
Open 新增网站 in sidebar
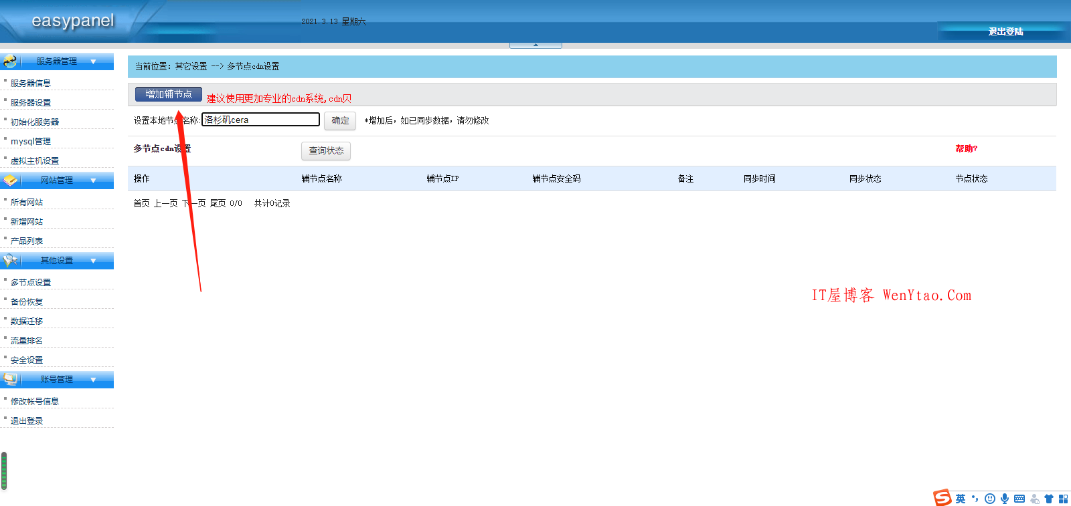(x=27, y=222)
